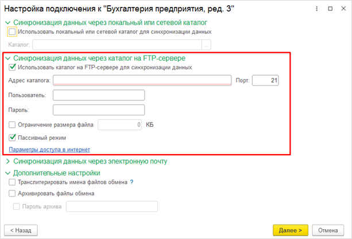Uncheck use FTP server catalog checkbox

point(13,67)
